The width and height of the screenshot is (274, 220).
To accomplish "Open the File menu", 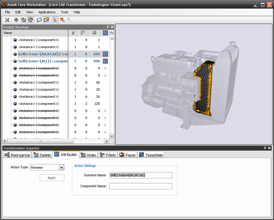I will coord(7,12).
